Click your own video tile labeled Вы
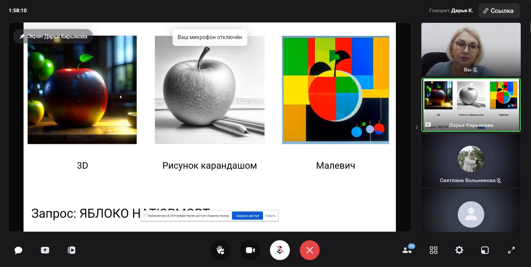The width and height of the screenshot is (531, 267). [471, 49]
